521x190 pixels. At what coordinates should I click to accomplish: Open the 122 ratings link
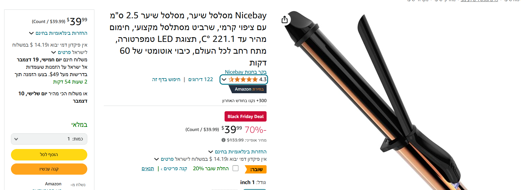click(201, 79)
